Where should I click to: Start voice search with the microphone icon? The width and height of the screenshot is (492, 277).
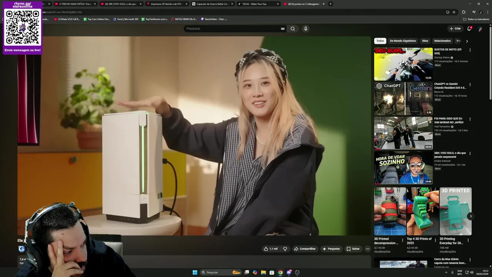tap(306, 28)
